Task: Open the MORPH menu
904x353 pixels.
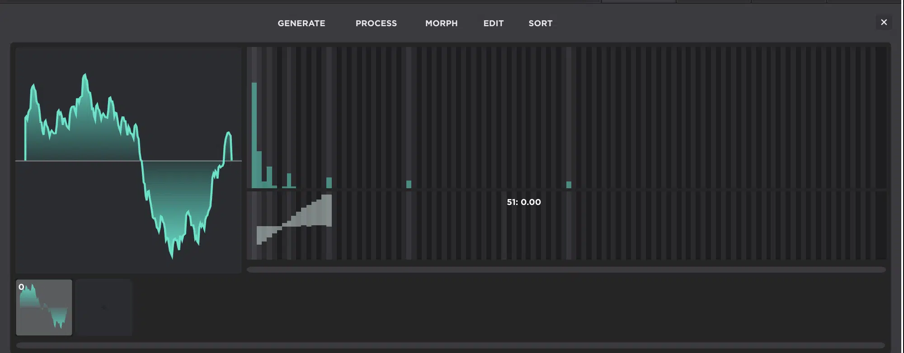Action: click(x=441, y=23)
